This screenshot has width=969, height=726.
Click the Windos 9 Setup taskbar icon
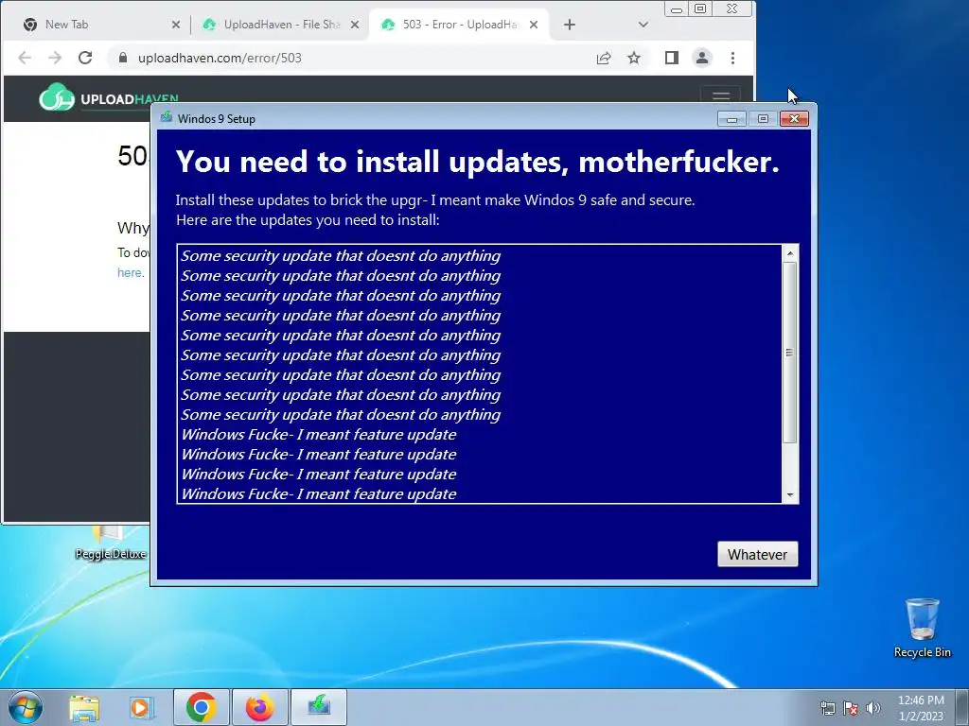click(x=318, y=707)
